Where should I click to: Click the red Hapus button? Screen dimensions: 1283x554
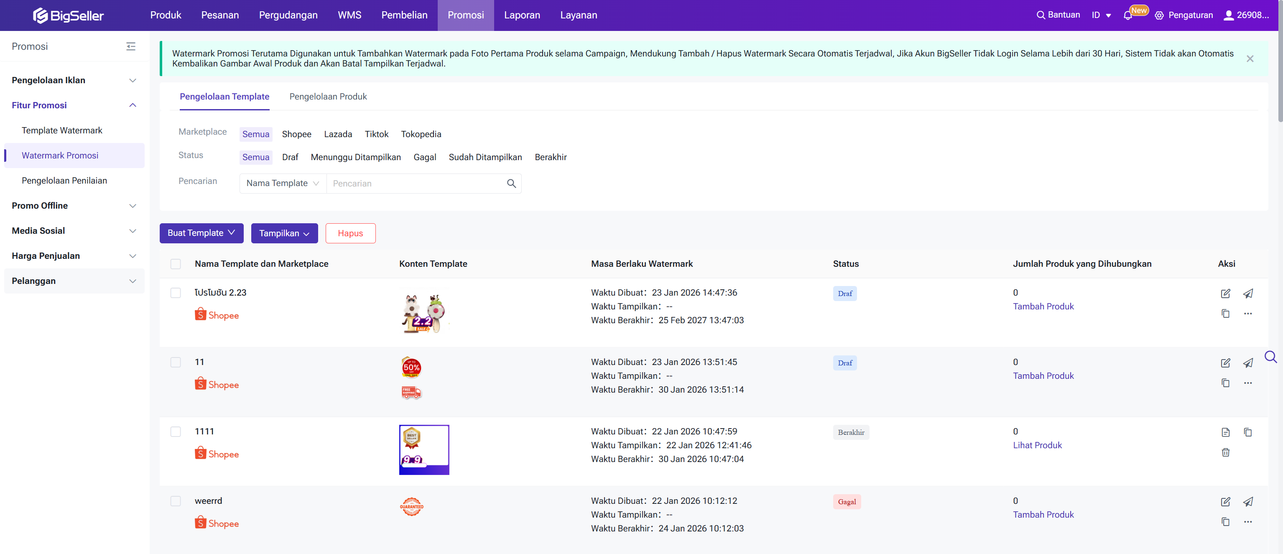tap(350, 233)
